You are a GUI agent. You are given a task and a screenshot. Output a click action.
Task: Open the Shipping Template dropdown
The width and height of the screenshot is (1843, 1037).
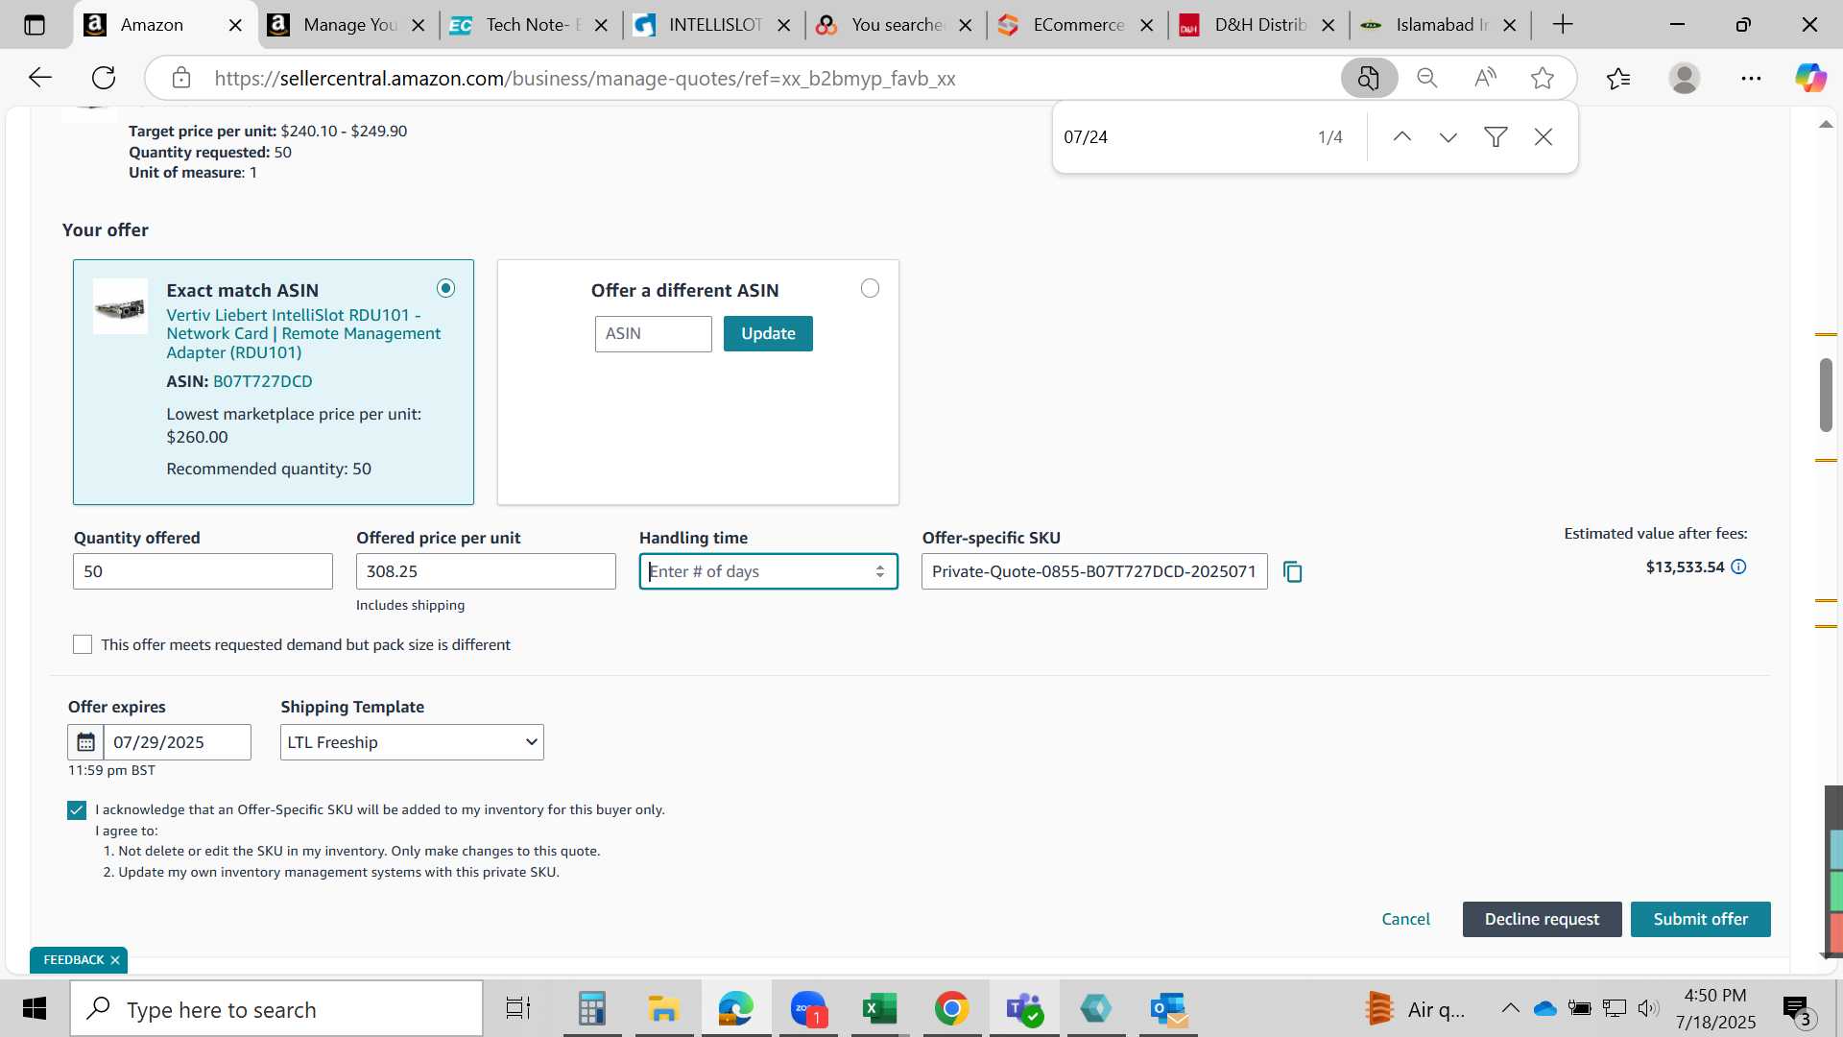(x=412, y=742)
